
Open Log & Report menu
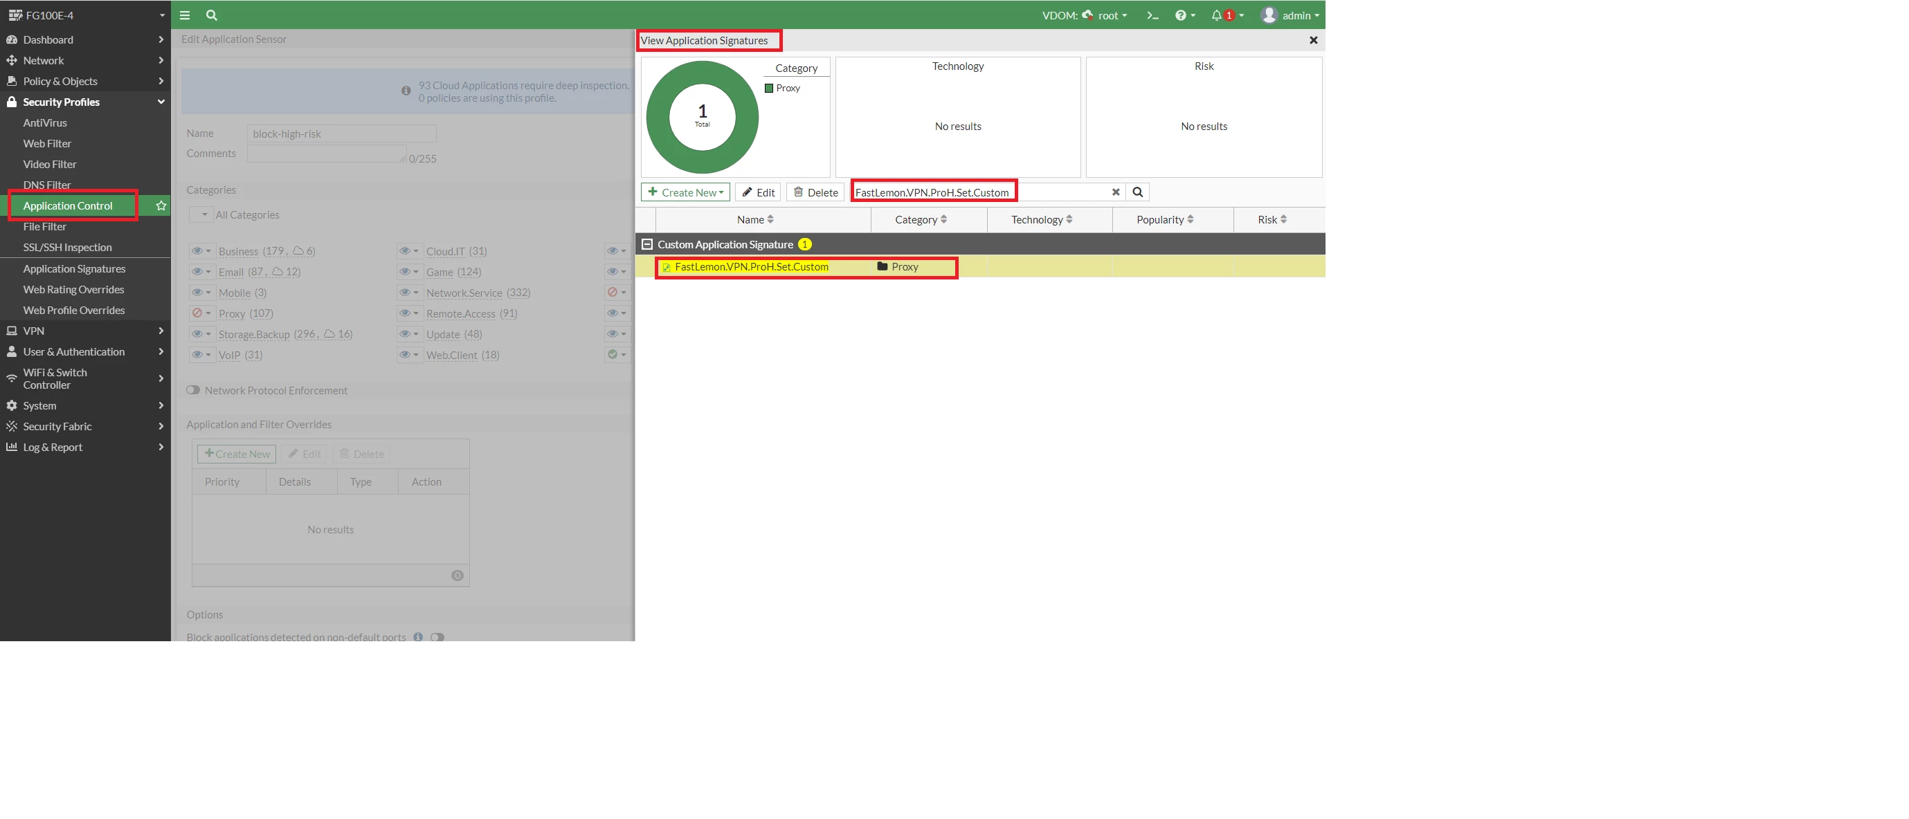tap(85, 447)
